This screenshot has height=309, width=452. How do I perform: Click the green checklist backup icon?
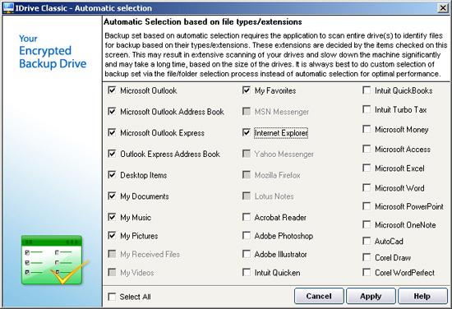tap(55, 260)
